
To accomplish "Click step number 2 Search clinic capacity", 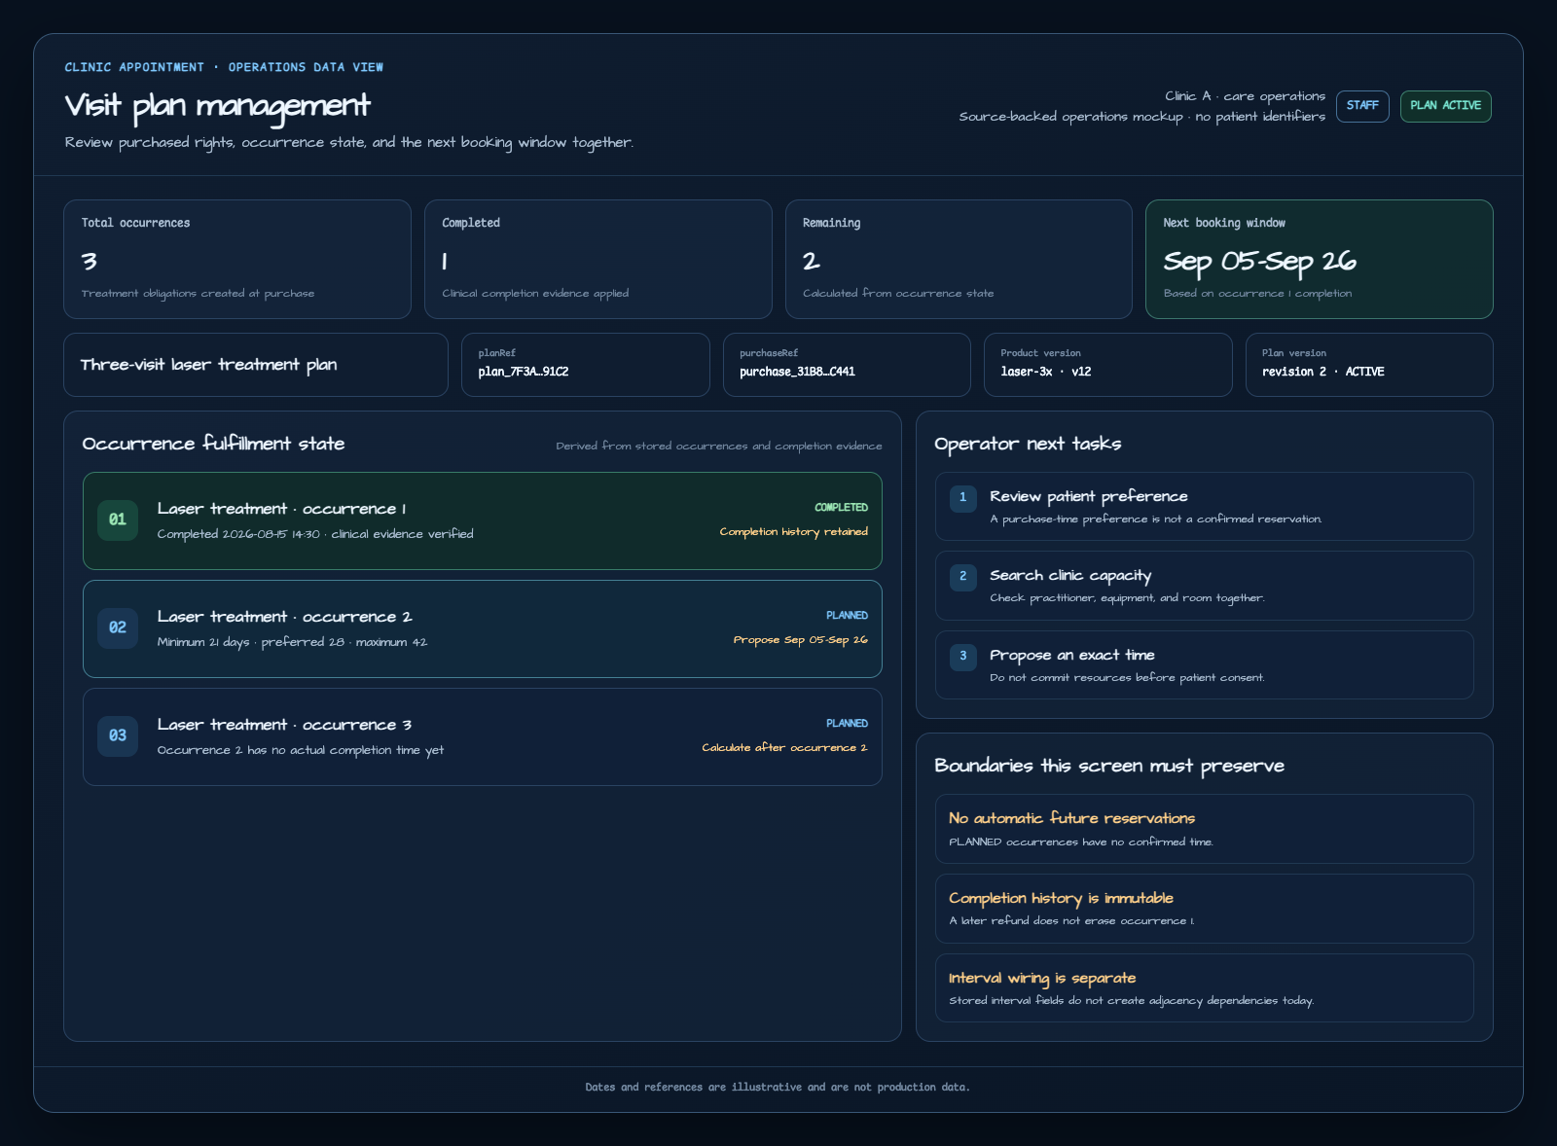I will 963,576.
